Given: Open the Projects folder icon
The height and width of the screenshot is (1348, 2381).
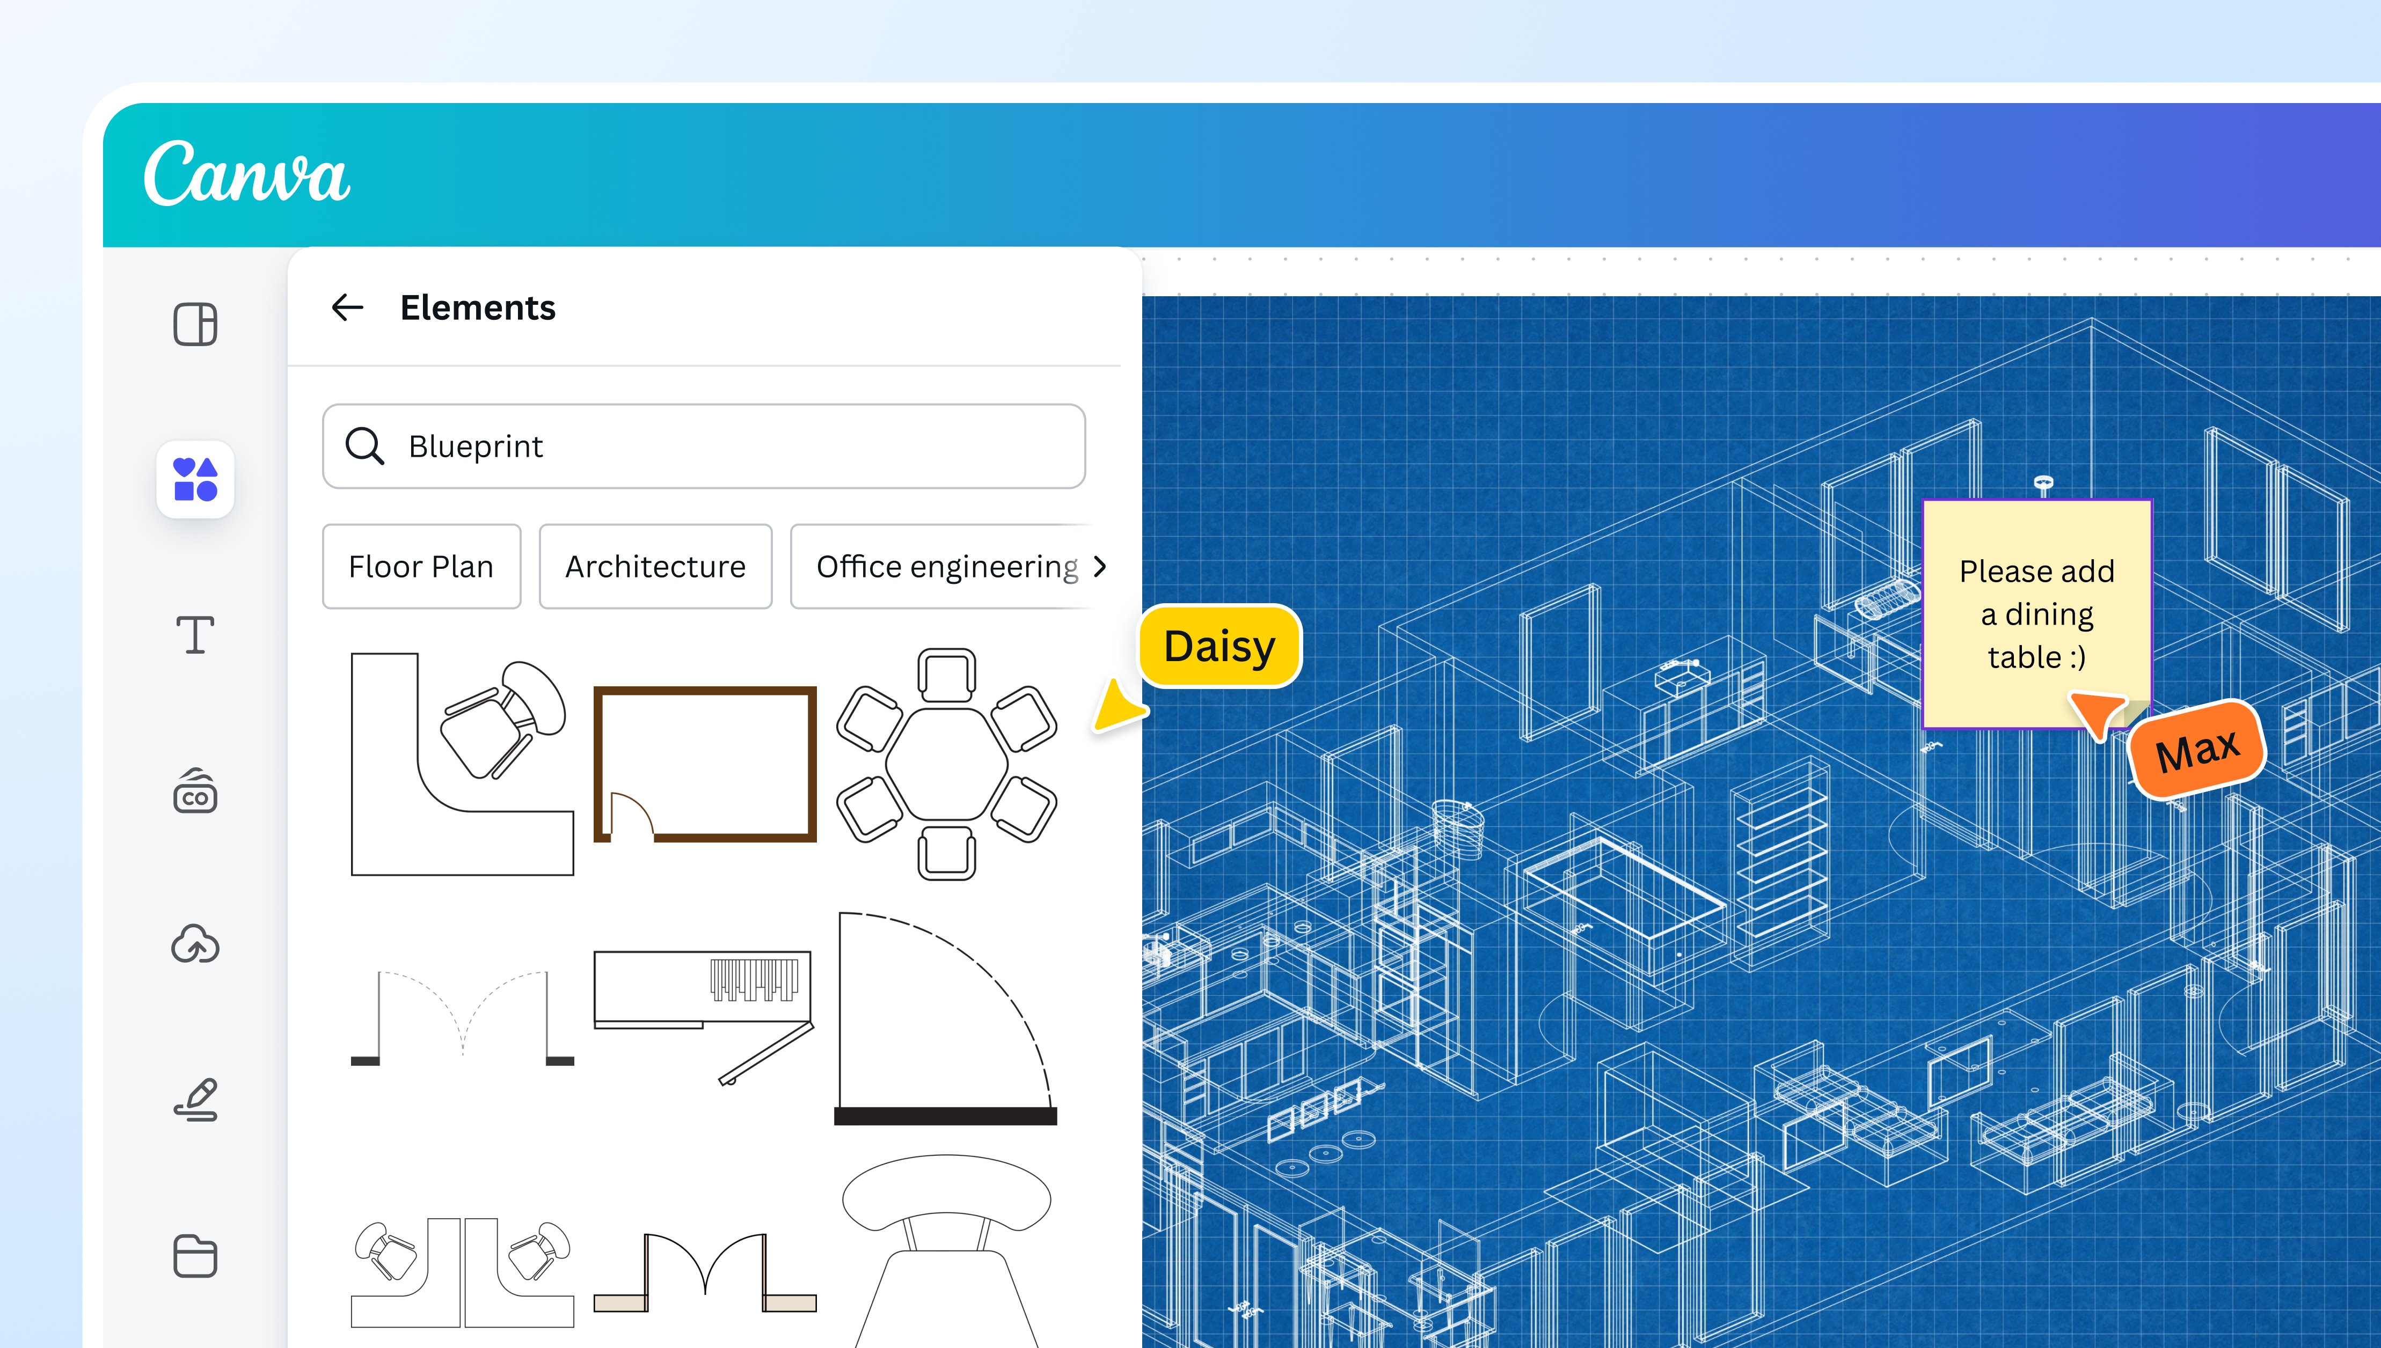Looking at the screenshot, I should pyautogui.click(x=195, y=1255).
